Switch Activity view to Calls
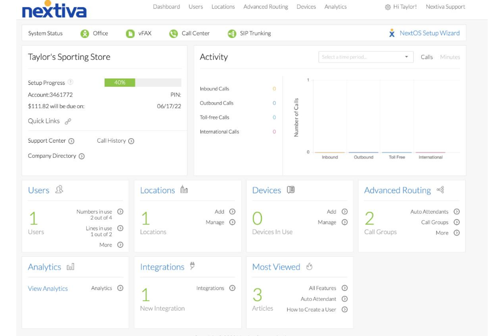The image size is (504, 336). click(x=427, y=57)
